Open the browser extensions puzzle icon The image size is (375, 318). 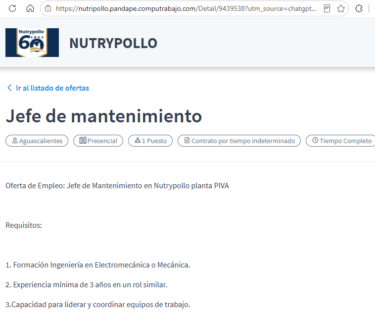359,8
